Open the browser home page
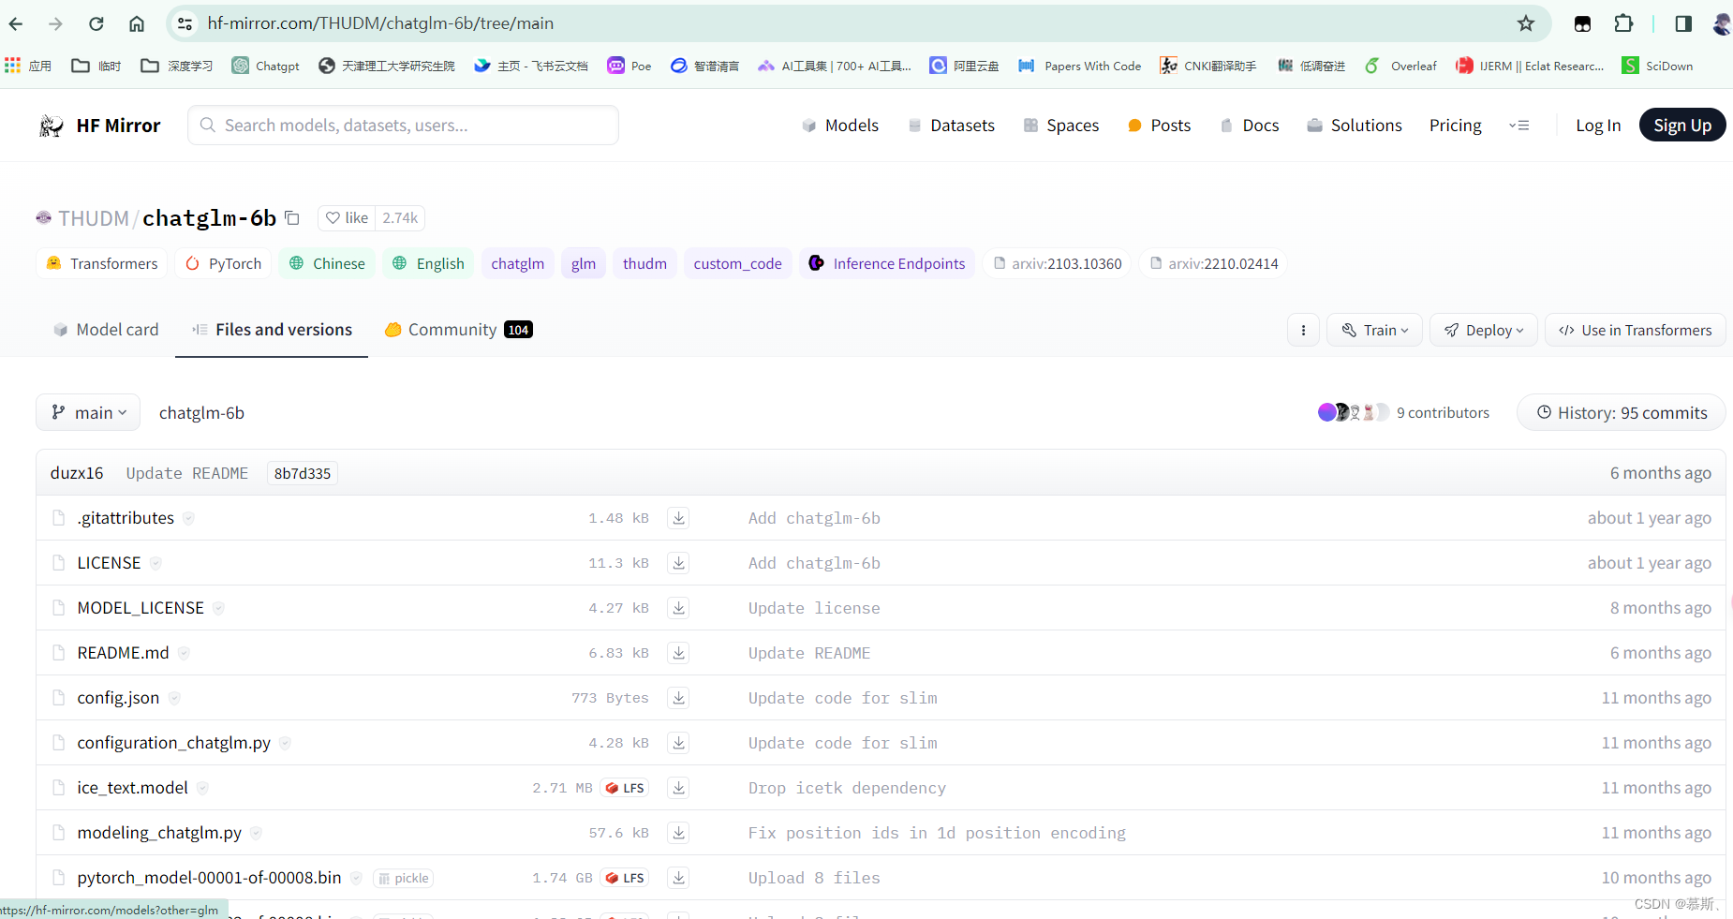Image resolution: width=1733 pixels, height=919 pixels. click(137, 23)
